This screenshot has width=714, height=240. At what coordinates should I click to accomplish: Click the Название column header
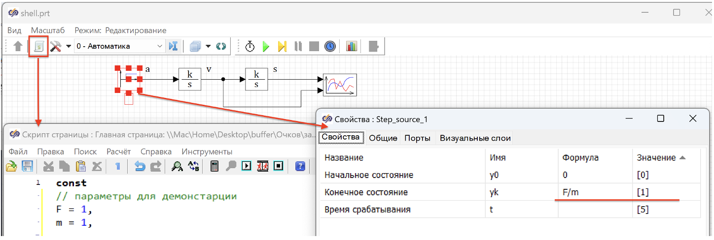402,157
